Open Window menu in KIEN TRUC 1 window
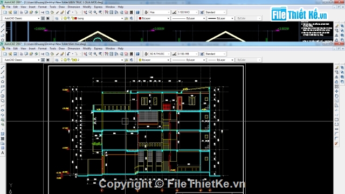Screen dimensions: 345x194 pos(110,7)
